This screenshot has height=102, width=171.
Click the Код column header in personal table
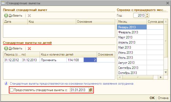click(52, 22)
